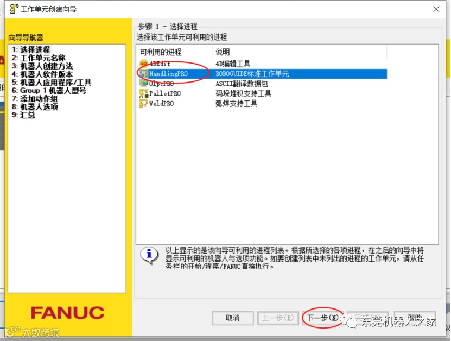The image size is (451, 341).
Task: Click the 上一步(B) back button
Action: (278, 318)
